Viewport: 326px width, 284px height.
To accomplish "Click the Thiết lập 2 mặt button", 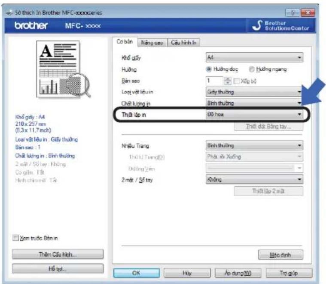I will pos(268,191).
